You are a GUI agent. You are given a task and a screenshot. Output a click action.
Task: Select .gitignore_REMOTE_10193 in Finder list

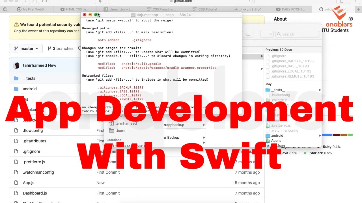292,76
